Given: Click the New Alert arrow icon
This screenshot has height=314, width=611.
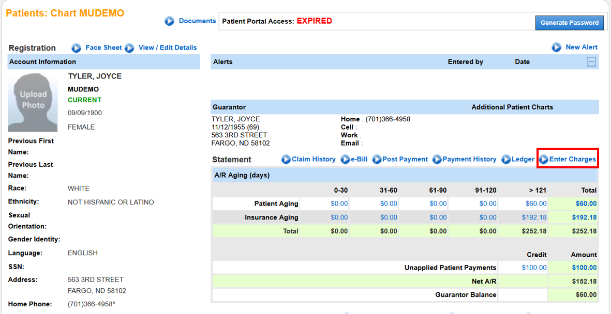Looking at the screenshot, I should [x=557, y=48].
